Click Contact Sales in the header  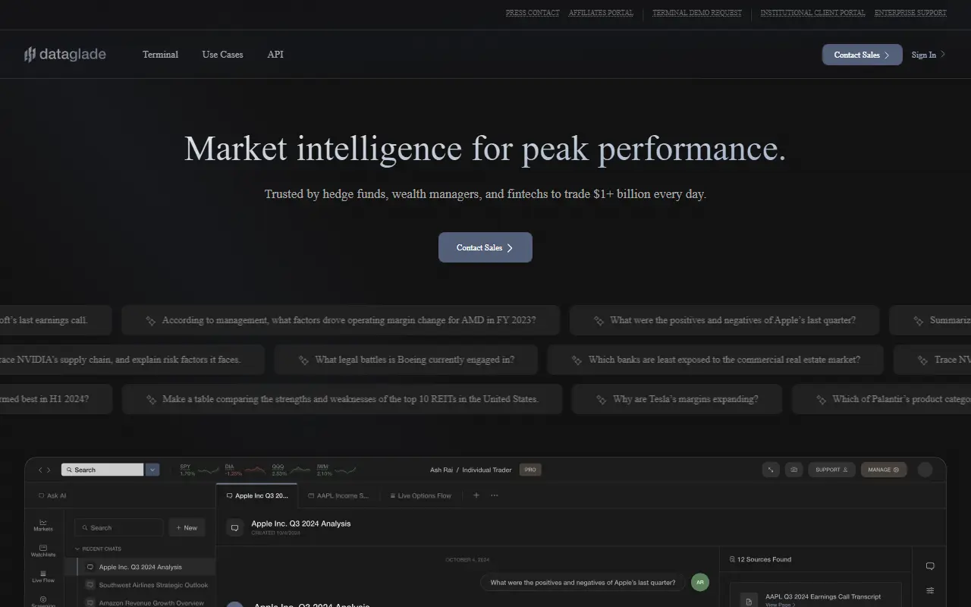click(x=863, y=55)
